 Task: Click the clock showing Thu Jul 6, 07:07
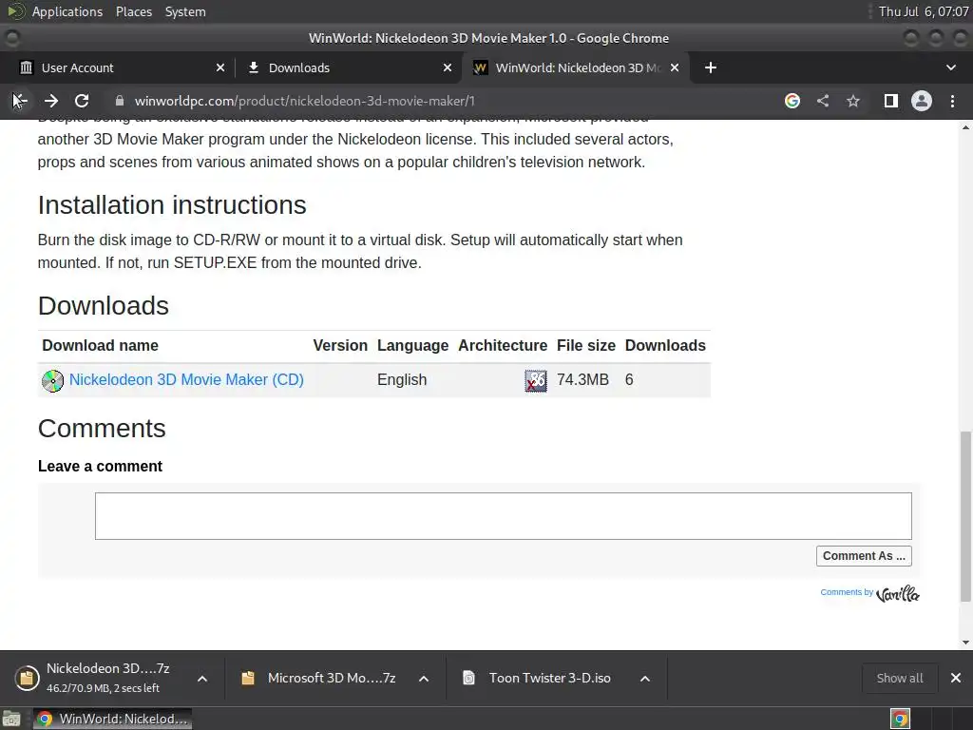tap(924, 11)
